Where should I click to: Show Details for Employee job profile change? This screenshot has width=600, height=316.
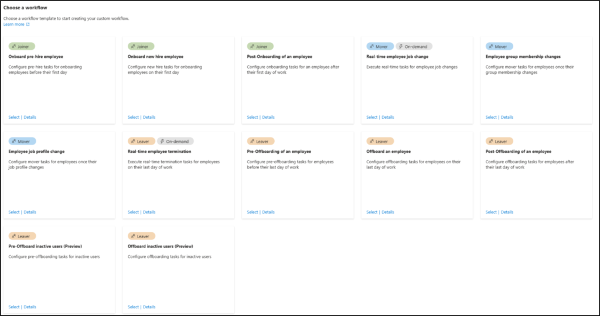[30, 212]
